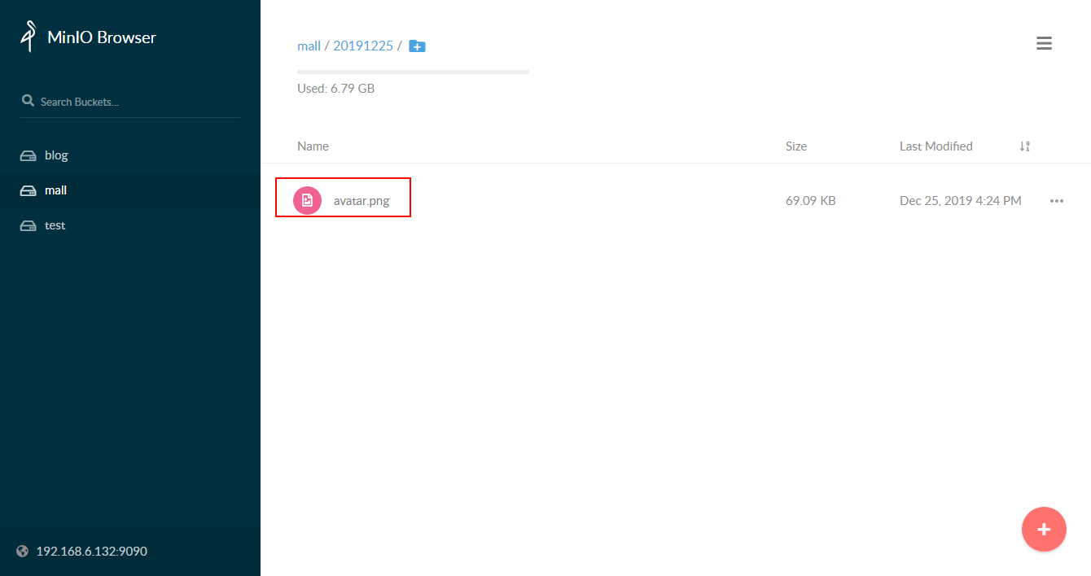This screenshot has height=576, width=1091.
Task: Open the three-dots actions for avatar.png
Action: coord(1057,201)
